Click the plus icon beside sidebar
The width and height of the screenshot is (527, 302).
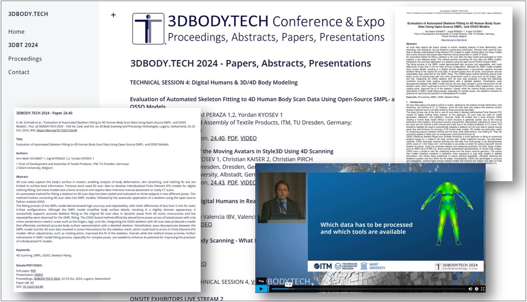[x=113, y=15]
